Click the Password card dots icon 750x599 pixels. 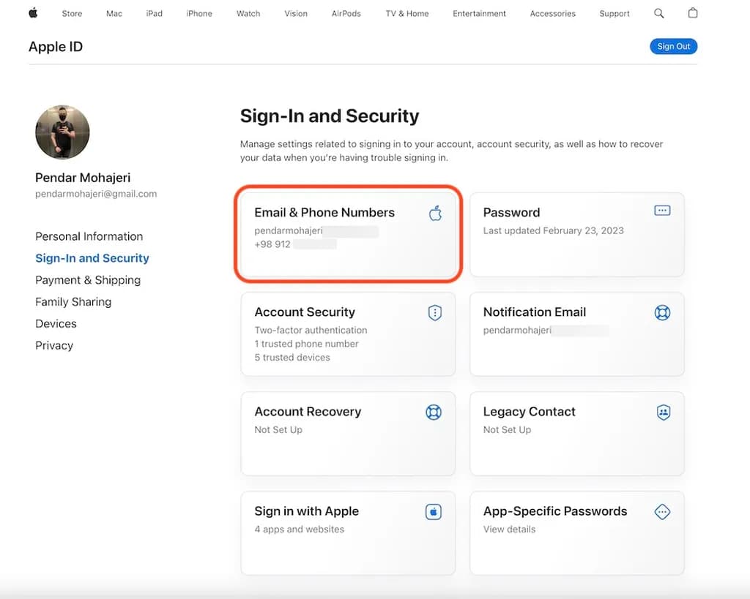662,211
